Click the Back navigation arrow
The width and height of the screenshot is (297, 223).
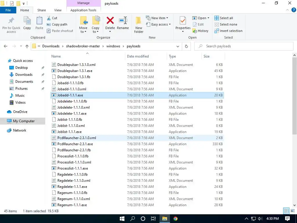click(x=6, y=46)
